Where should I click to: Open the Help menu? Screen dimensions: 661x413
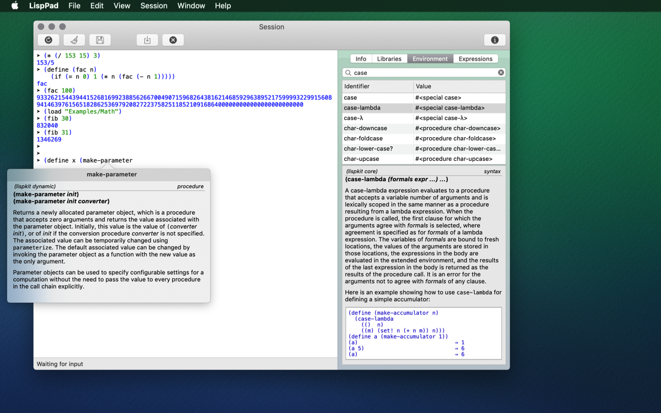point(223,6)
